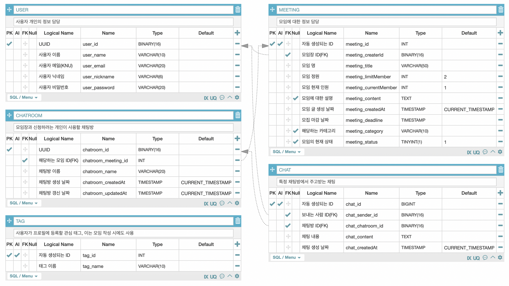Toggle AI checkmark for tag_id row
509x286 pixels.
tap(17, 255)
